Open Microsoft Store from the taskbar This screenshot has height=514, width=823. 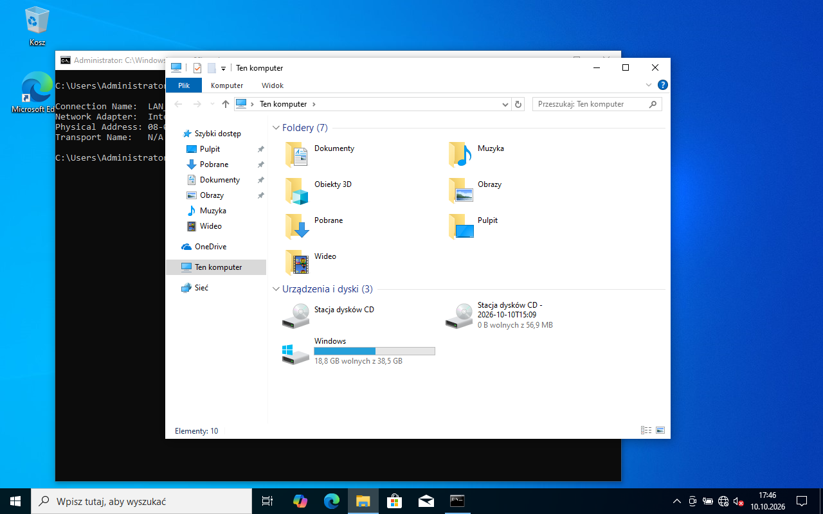[393, 501]
